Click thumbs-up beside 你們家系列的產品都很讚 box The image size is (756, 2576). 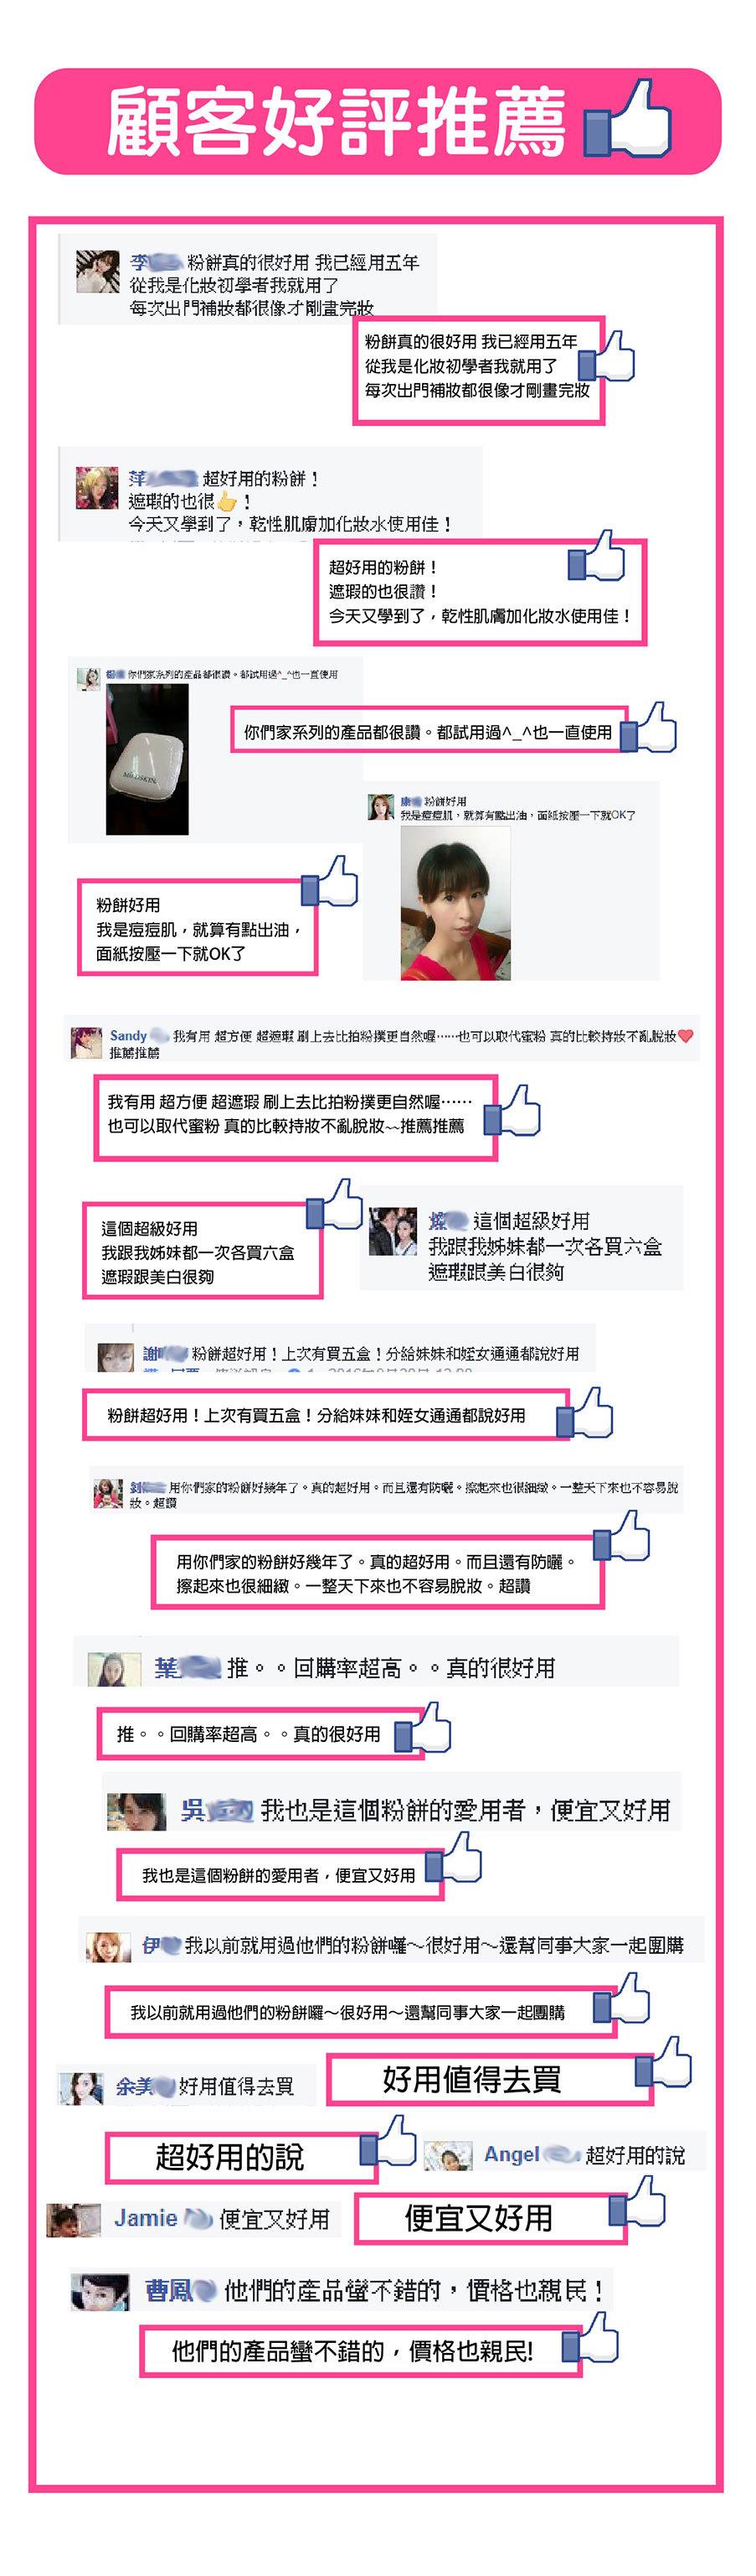(x=647, y=727)
